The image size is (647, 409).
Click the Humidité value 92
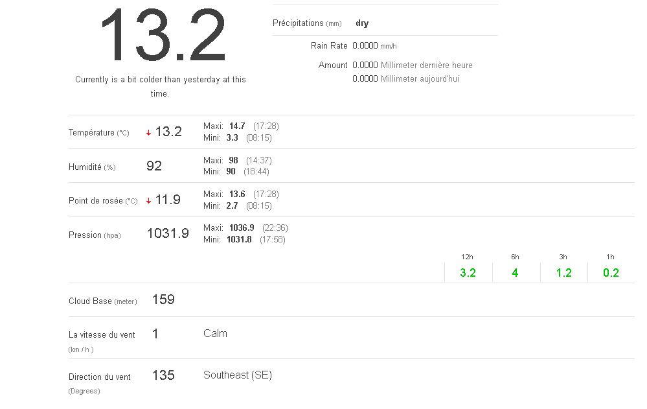(154, 166)
